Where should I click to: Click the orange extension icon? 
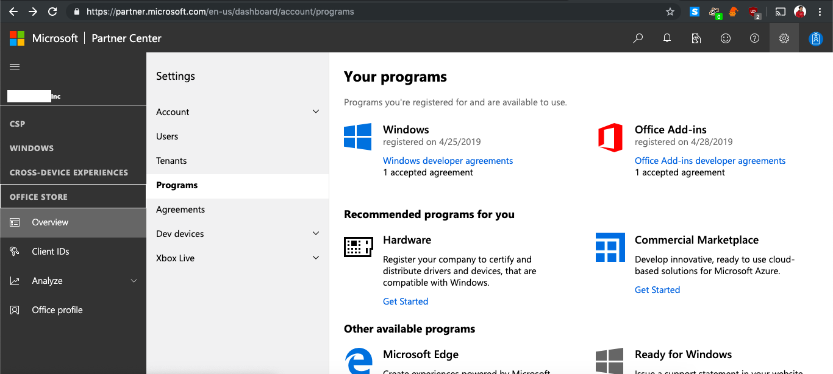point(734,12)
